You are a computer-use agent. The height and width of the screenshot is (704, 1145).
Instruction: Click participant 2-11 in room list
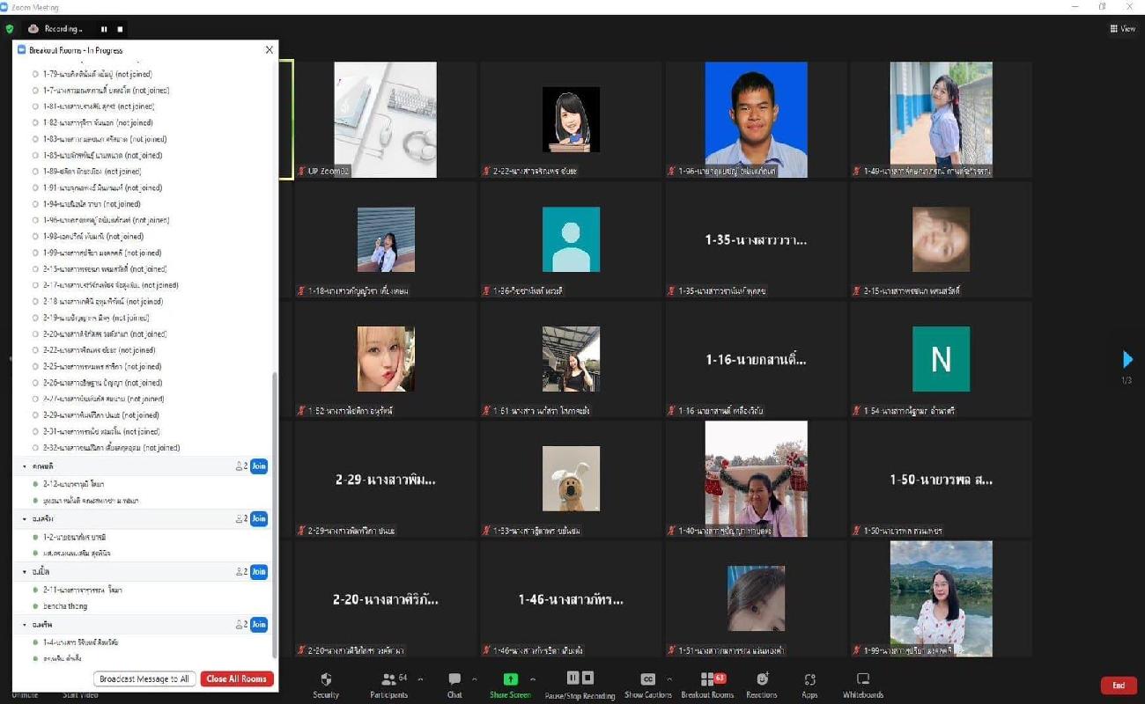click(x=83, y=590)
